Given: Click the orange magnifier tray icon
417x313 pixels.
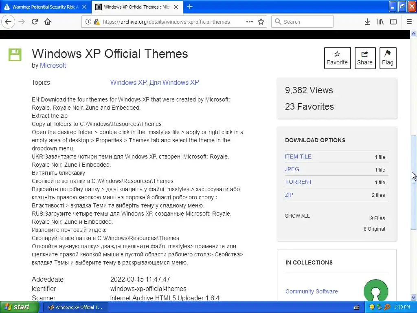Looking at the screenshot, I should coord(387,307).
